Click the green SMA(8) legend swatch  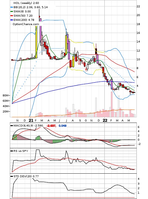point(12,12)
